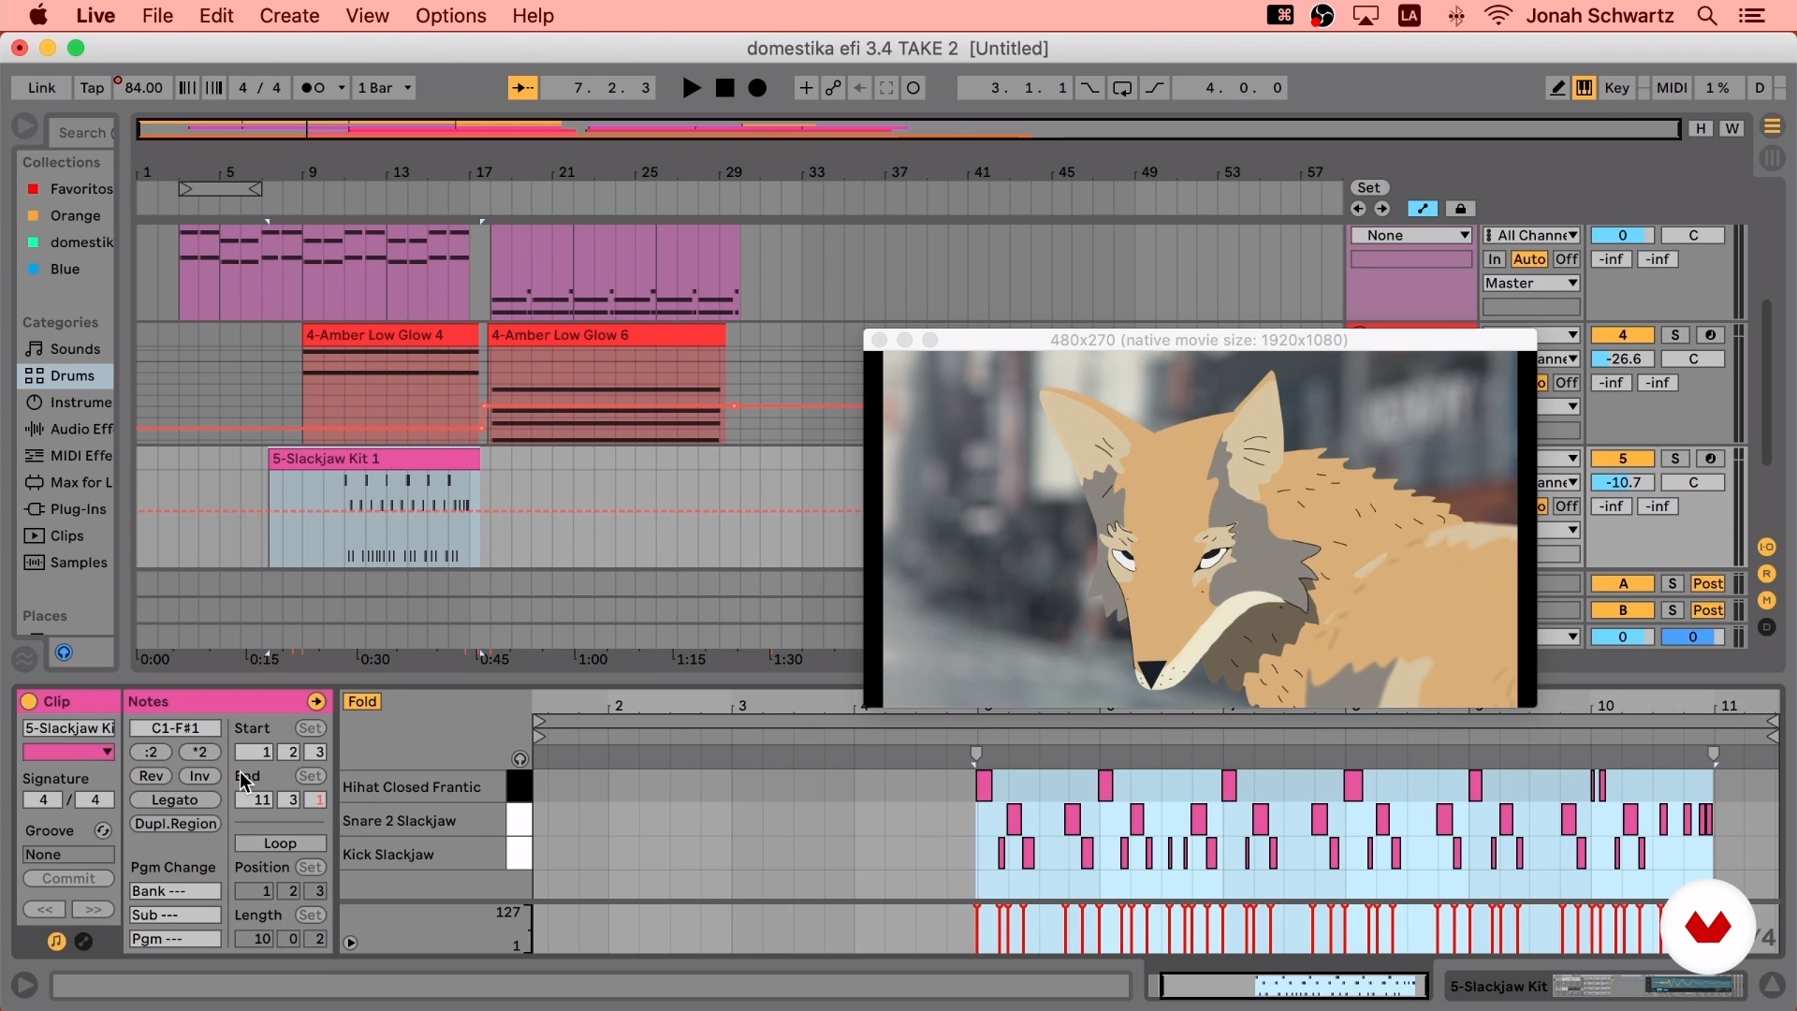This screenshot has width=1797, height=1011.
Task: Solo track 4 with S button
Action: coord(1675,335)
